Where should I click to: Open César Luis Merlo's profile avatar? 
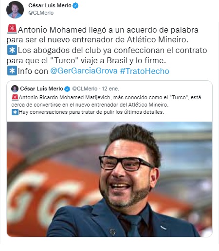15,10
